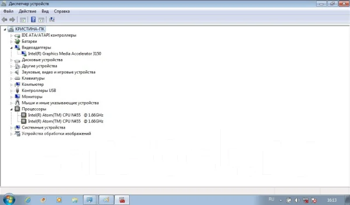This screenshot has width=350, height=205.
Task: Select Intel(R) Graphics Media Accelerator 3150
Action: point(65,54)
